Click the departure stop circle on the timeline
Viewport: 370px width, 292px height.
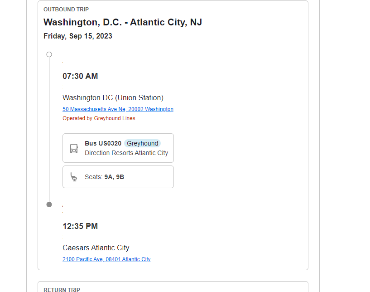coord(49,54)
